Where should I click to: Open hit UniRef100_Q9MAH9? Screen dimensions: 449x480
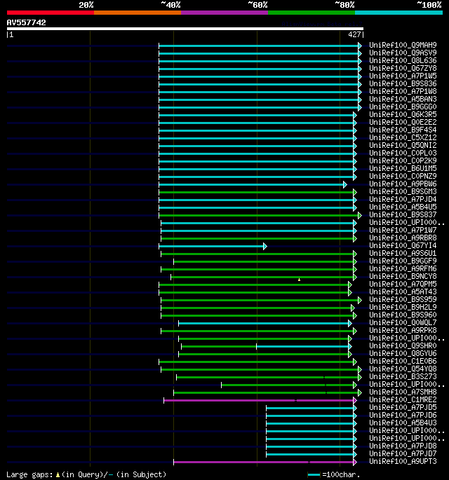pos(403,45)
